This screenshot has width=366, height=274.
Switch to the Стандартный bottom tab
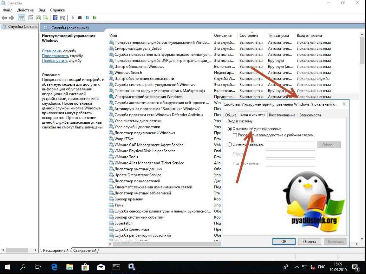(x=85, y=251)
